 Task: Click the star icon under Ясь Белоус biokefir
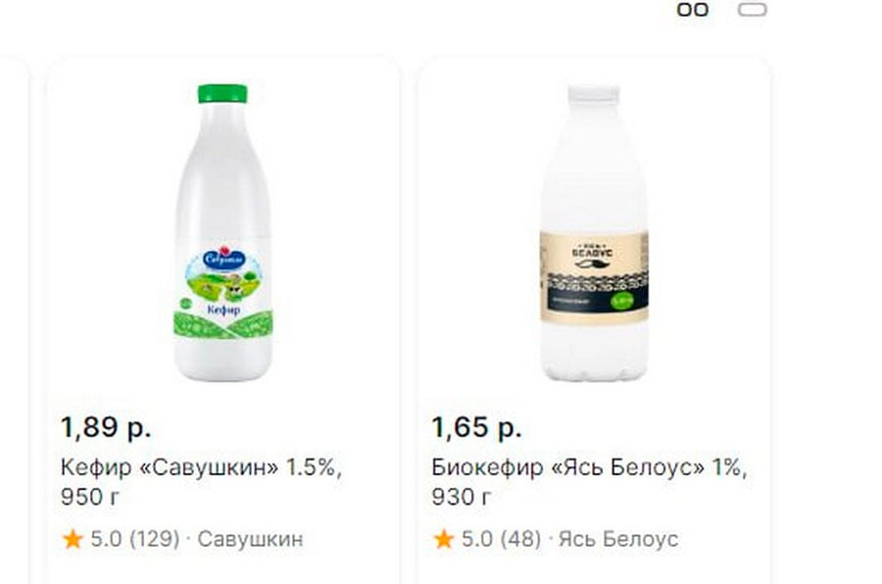(x=443, y=539)
